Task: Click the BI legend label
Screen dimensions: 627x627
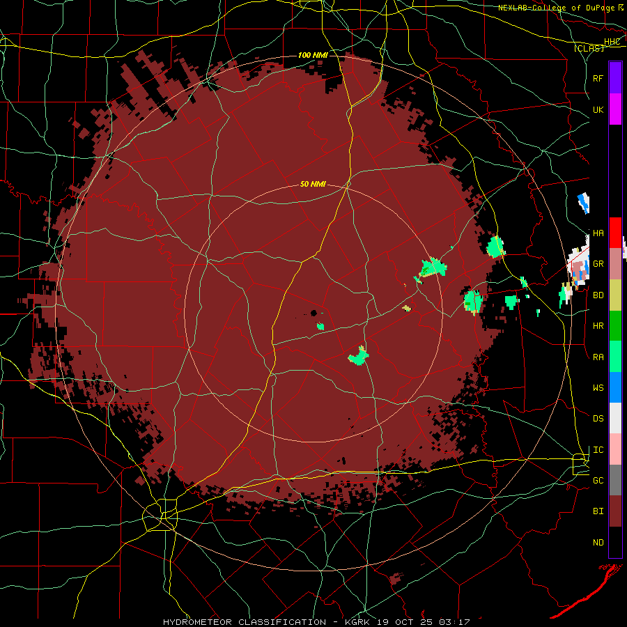Action: [x=598, y=511]
